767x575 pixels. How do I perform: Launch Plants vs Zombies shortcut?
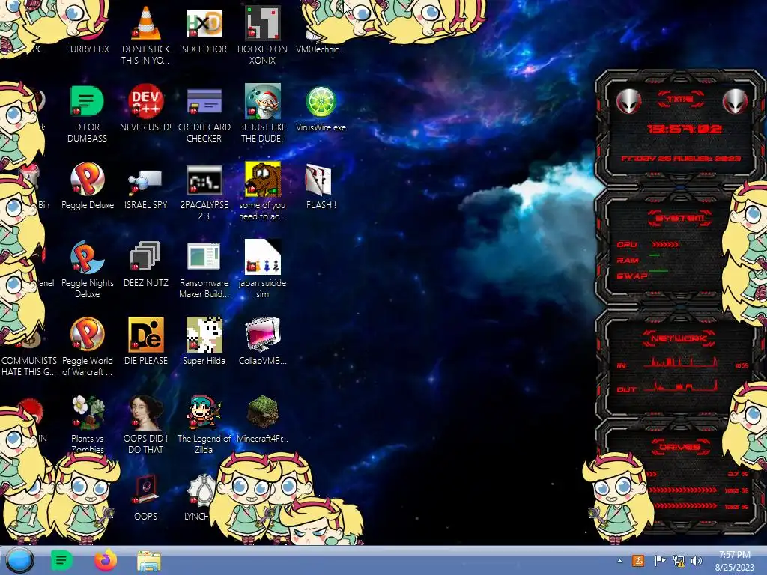pyautogui.click(x=87, y=412)
